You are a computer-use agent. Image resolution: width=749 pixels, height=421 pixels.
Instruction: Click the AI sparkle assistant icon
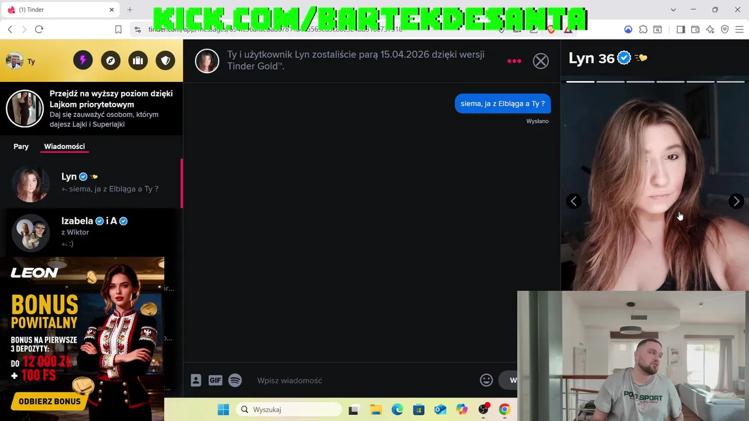(710, 29)
